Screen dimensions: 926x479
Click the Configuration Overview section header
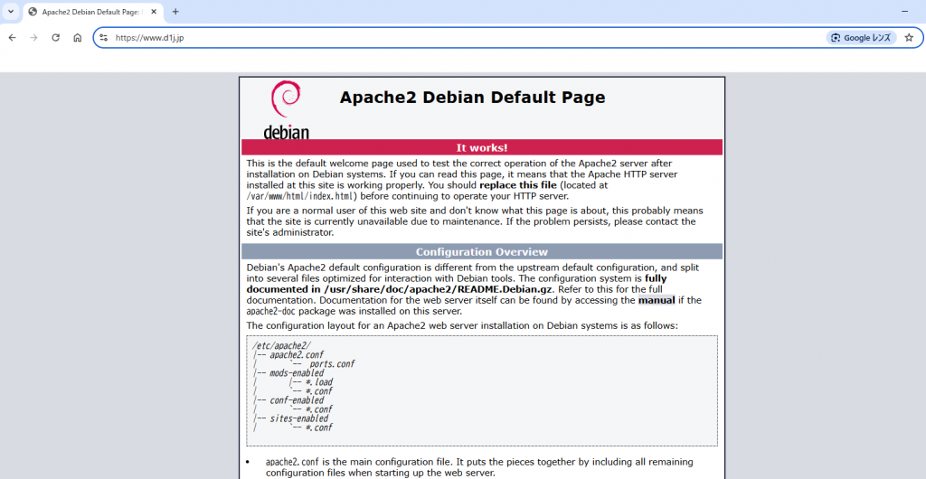[481, 252]
